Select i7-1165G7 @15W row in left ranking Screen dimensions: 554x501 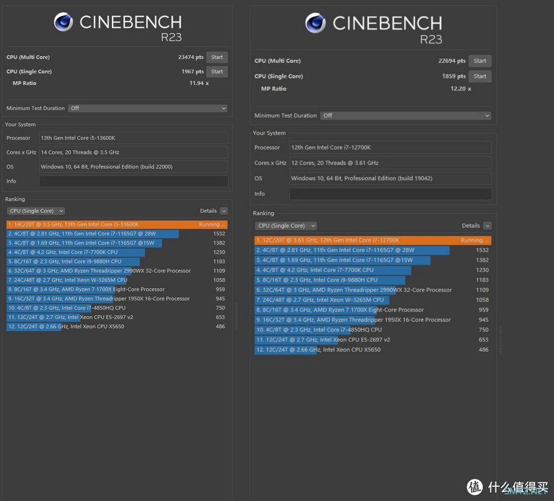coord(117,243)
